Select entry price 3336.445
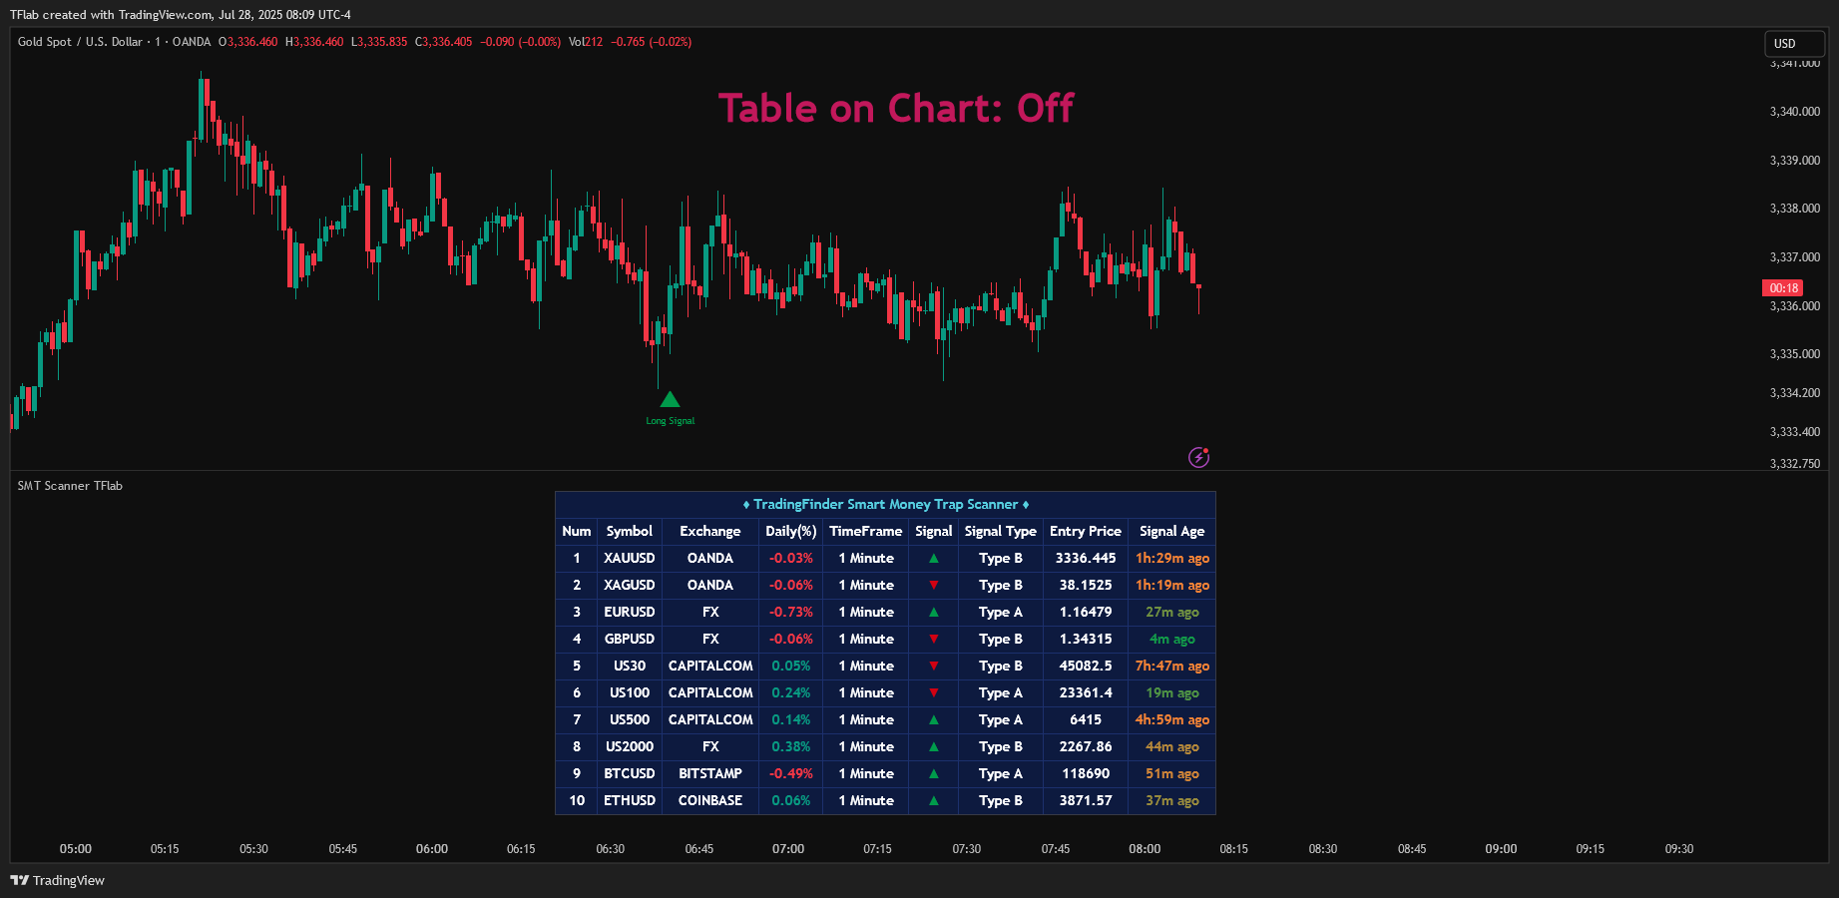The width and height of the screenshot is (1839, 898). (1086, 559)
